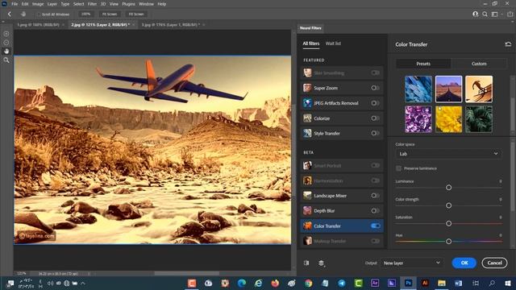Select the blue feathers preset thumbnail
This screenshot has height=290, width=516.
tap(418, 89)
